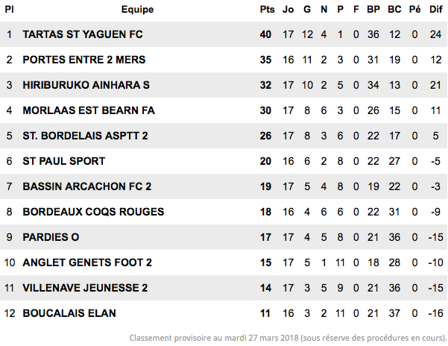Click the BP column header

pos(373,10)
